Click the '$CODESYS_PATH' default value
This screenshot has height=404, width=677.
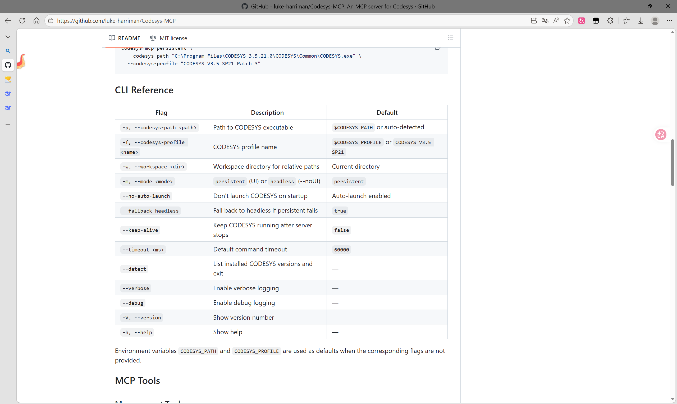353,127
